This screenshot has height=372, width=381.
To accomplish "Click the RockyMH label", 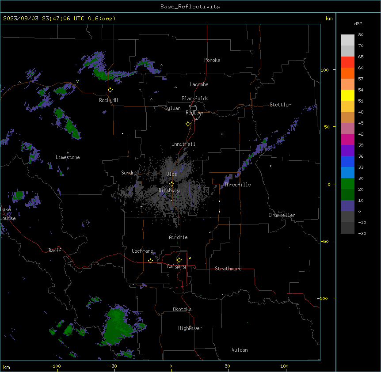I will coord(108,100).
